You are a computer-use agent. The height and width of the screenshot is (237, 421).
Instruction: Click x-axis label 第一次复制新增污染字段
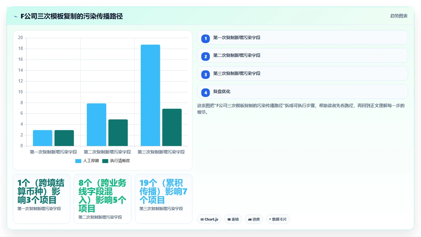[53, 152]
